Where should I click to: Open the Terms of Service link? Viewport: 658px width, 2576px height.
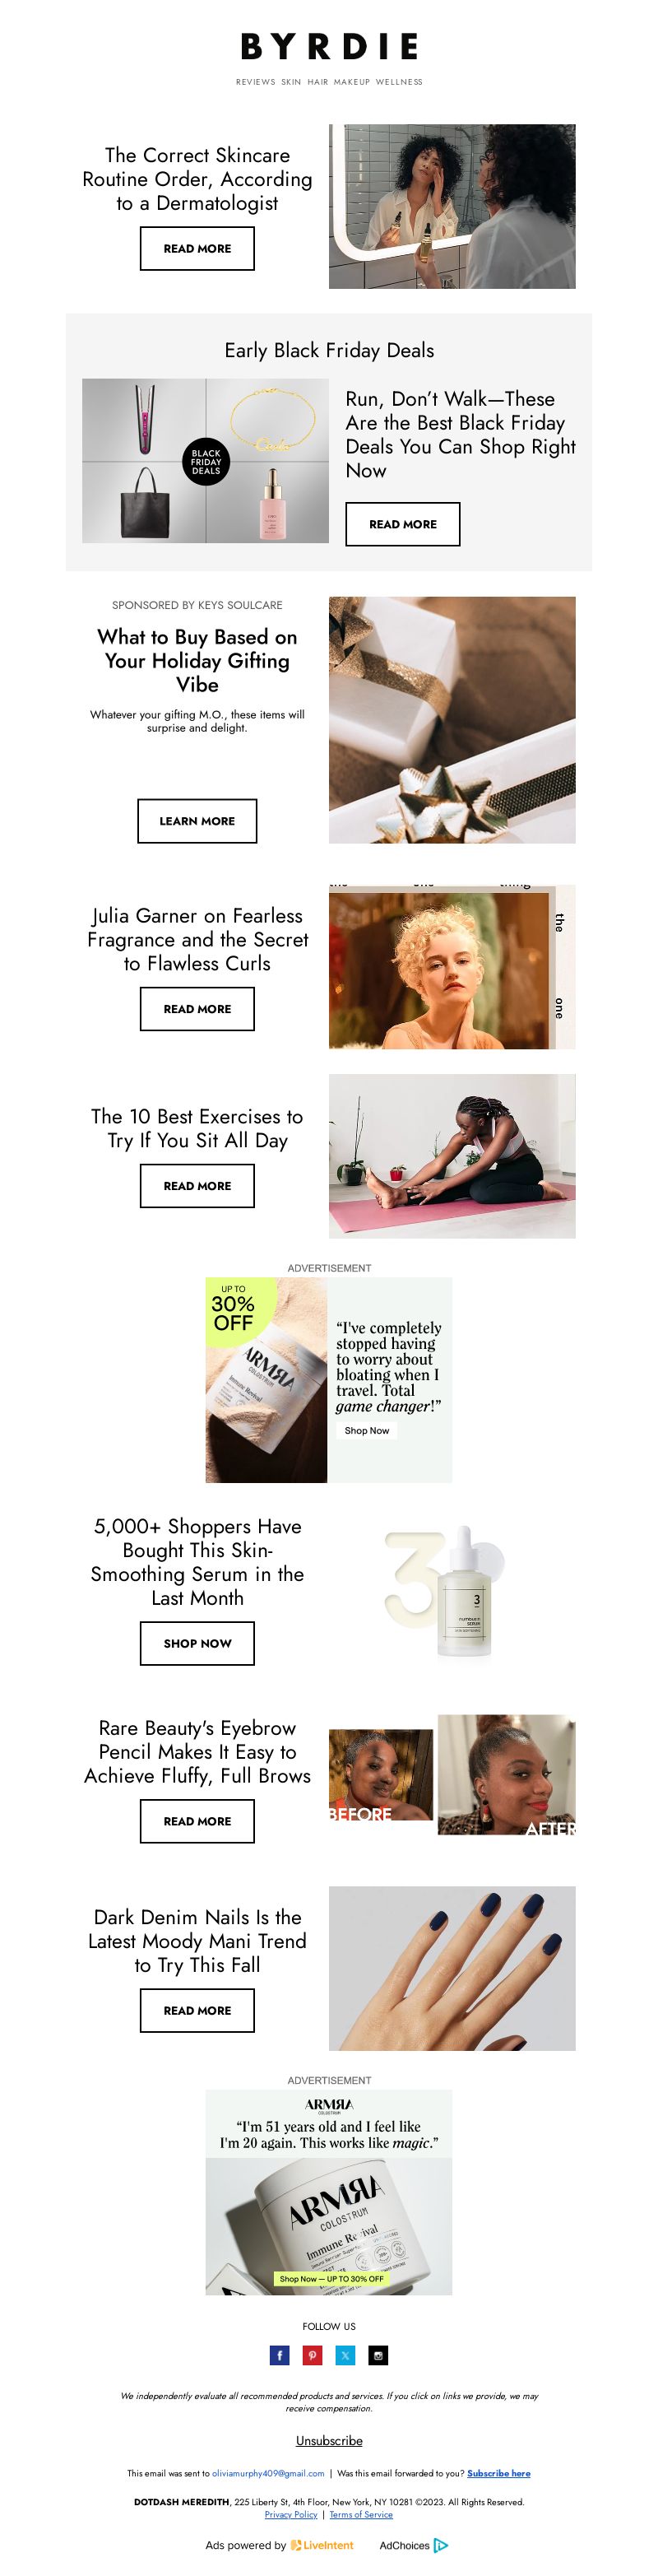tap(361, 2514)
